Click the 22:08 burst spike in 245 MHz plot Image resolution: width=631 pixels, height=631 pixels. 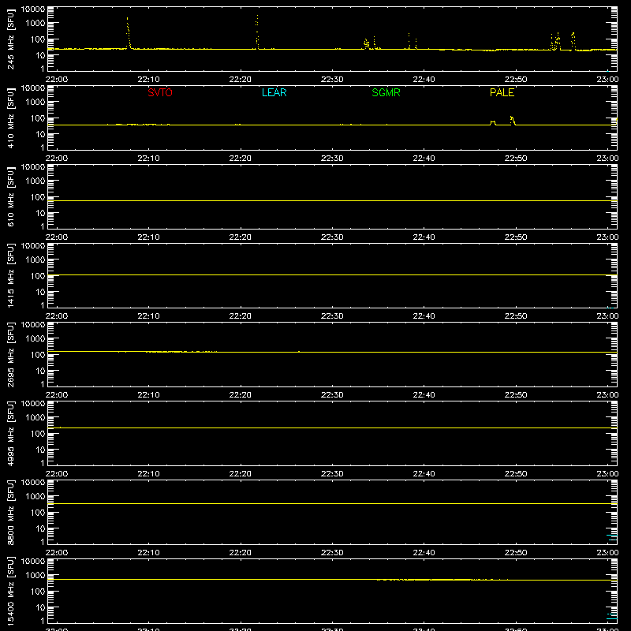(129, 33)
